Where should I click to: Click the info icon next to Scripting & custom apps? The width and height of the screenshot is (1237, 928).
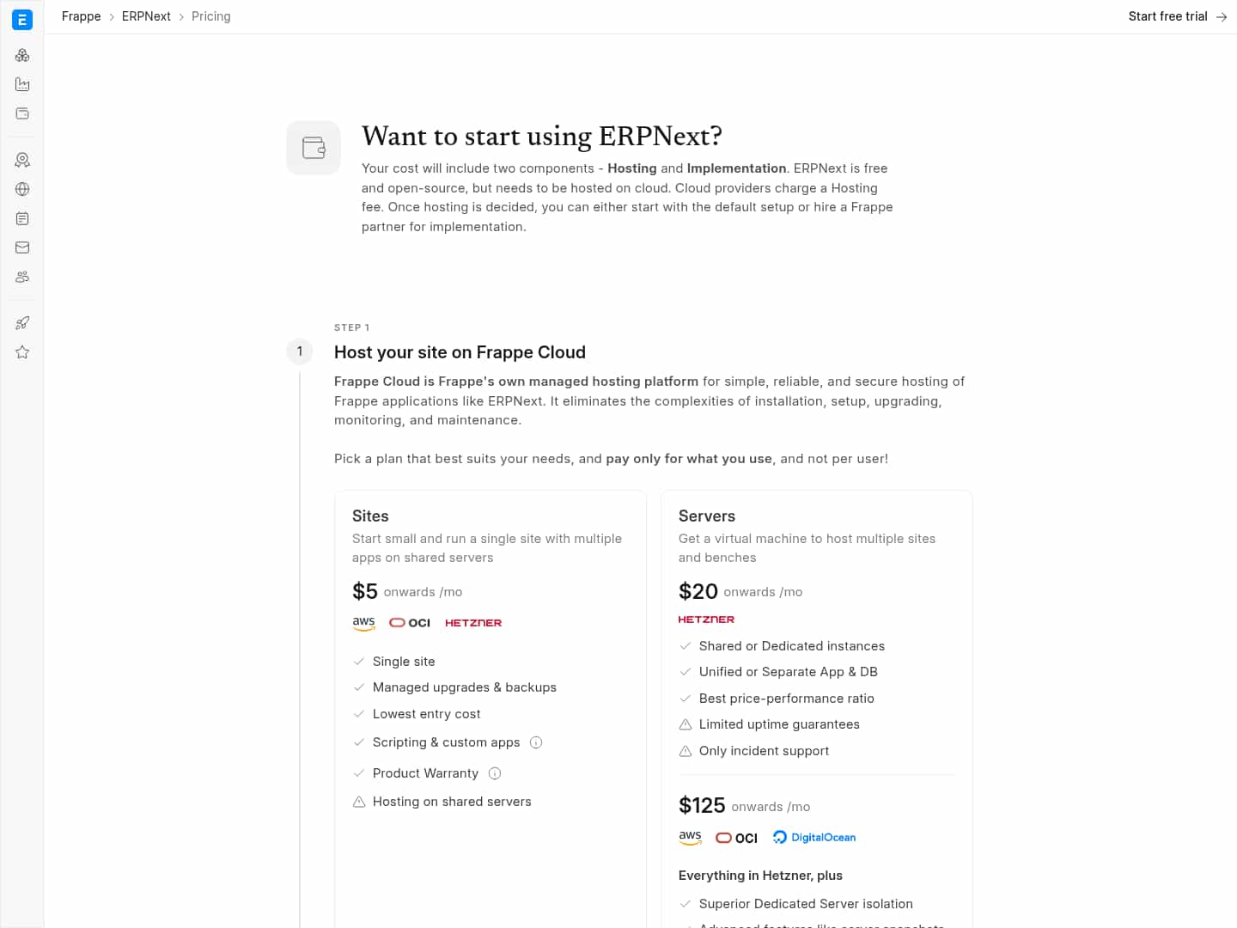pos(536,742)
